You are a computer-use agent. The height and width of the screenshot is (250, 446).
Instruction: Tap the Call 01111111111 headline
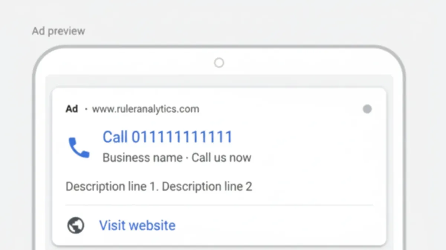pyautogui.click(x=167, y=137)
